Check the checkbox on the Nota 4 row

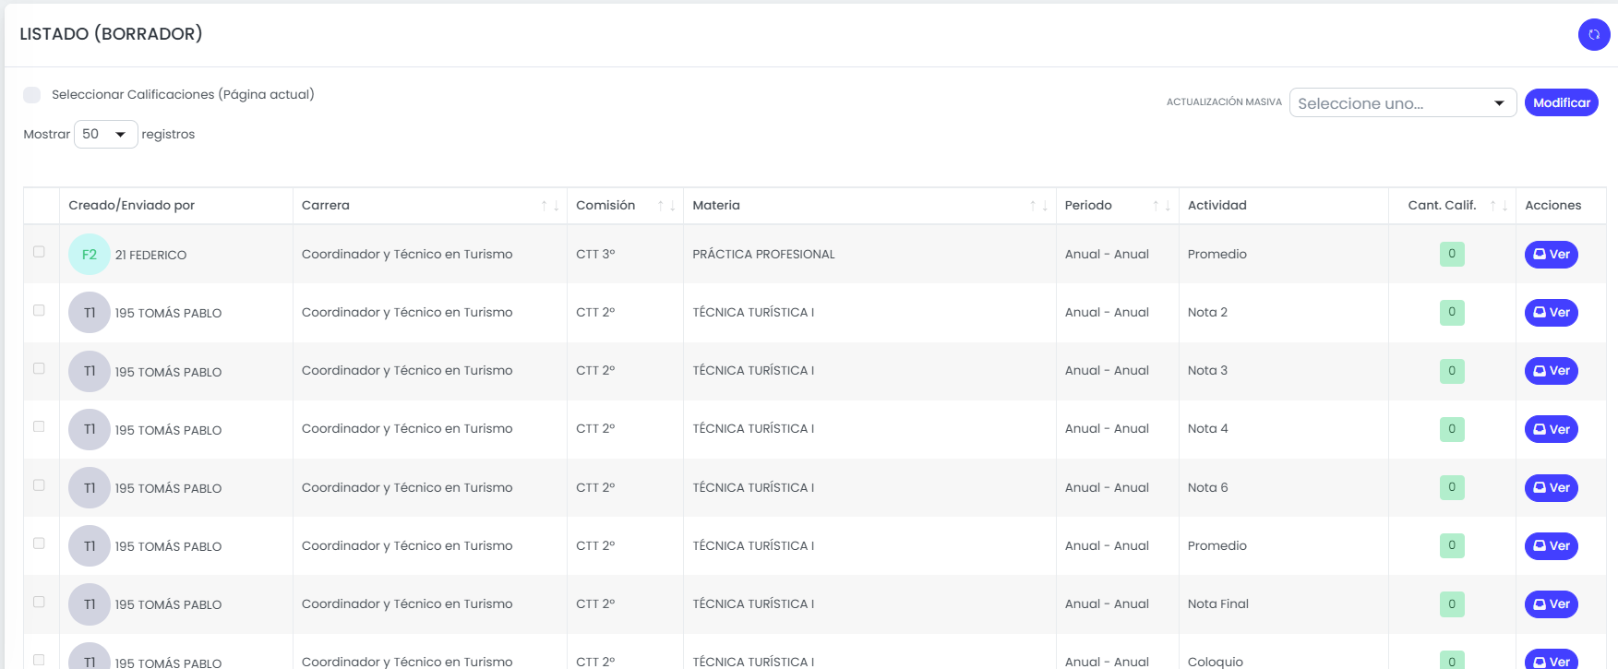(x=39, y=426)
